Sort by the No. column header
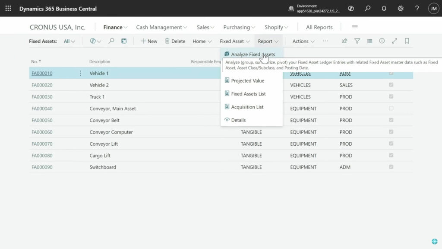Screen dimensions: 442x249 click(x=36, y=61)
